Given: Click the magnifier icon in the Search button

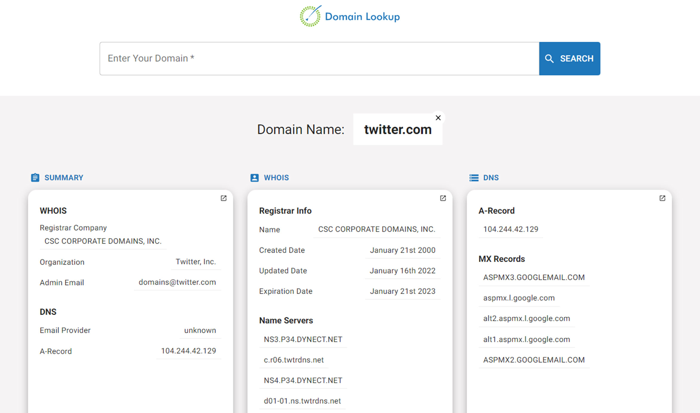Looking at the screenshot, I should pyautogui.click(x=549, y=58).
